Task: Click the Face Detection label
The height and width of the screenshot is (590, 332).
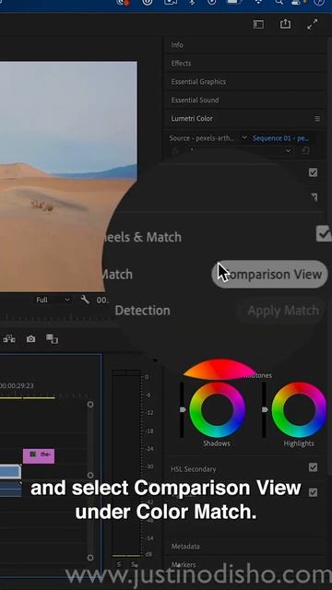Action: coord(142,311)
